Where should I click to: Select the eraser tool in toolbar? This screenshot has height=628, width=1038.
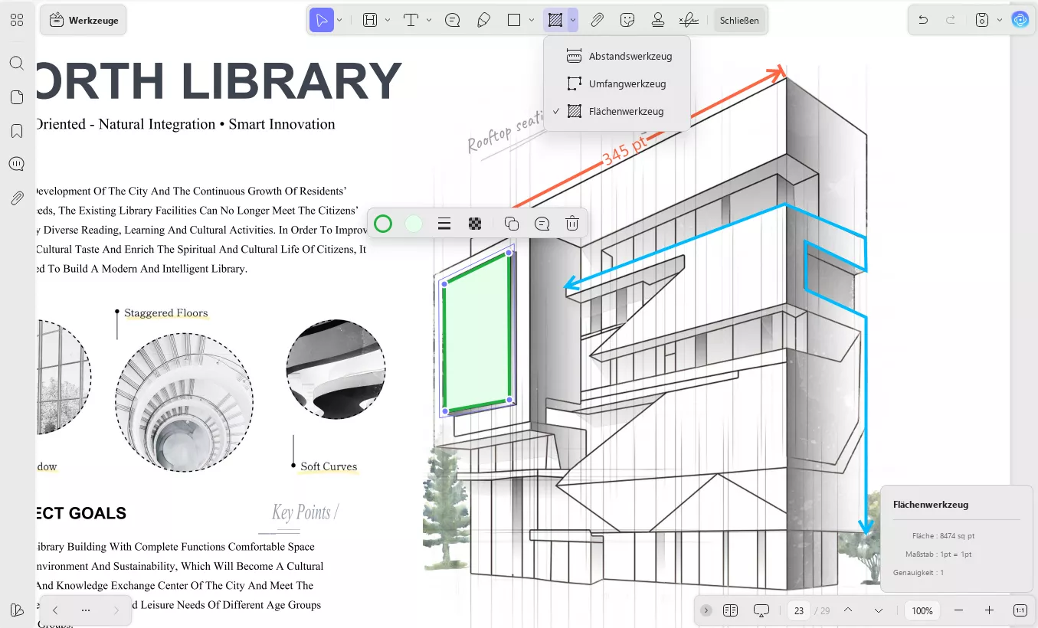tap(483, 21)
